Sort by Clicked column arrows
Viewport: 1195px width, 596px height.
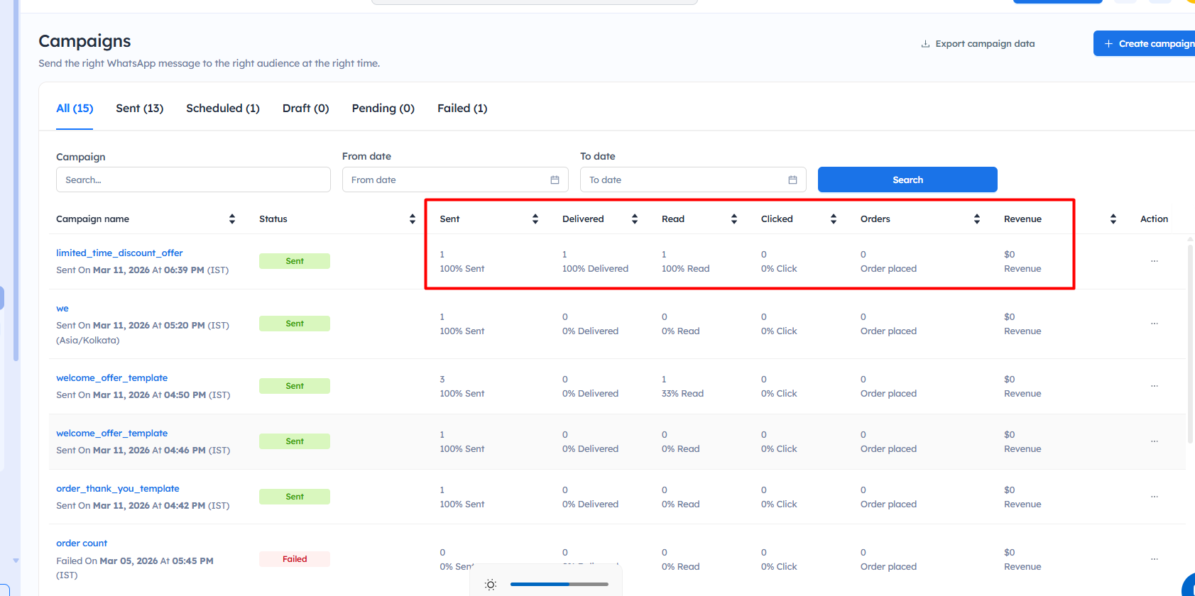[833, 219]
